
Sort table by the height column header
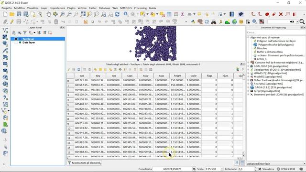coord(177,75)
